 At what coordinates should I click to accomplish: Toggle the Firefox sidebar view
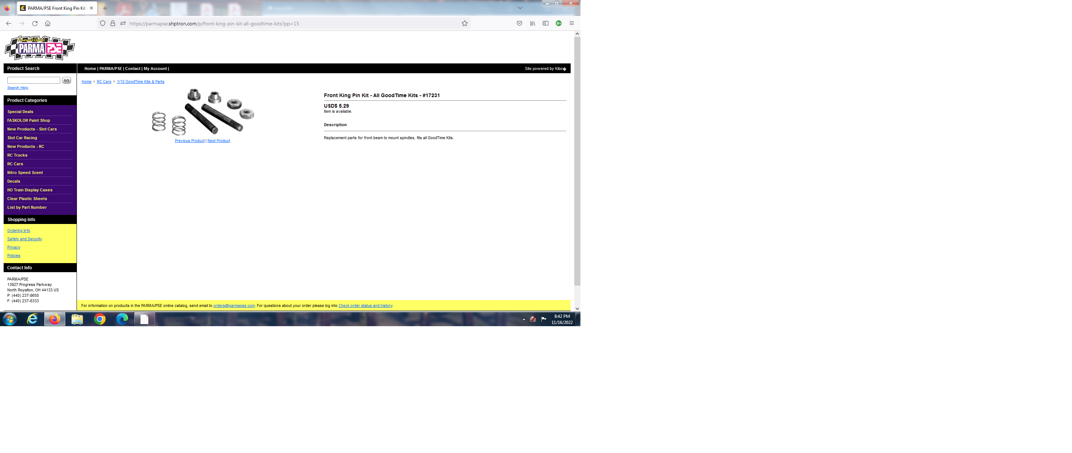pyautogui.click(x=546, y=23)
